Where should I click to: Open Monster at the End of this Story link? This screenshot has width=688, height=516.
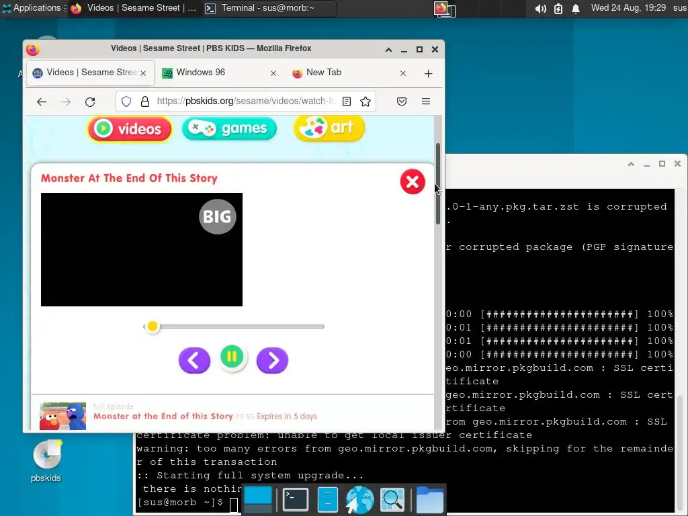(163, 417)
